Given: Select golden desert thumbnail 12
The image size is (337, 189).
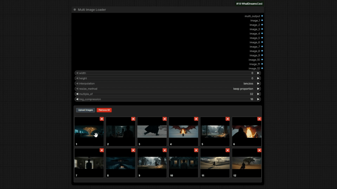Looking at the screenshot, I should (x=247, y=163).
